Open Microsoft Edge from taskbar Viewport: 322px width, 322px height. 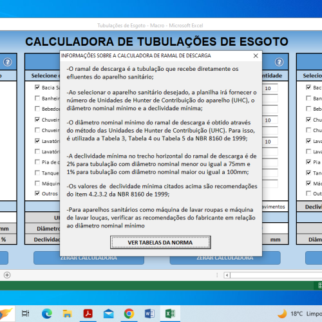tap(47, 314)
